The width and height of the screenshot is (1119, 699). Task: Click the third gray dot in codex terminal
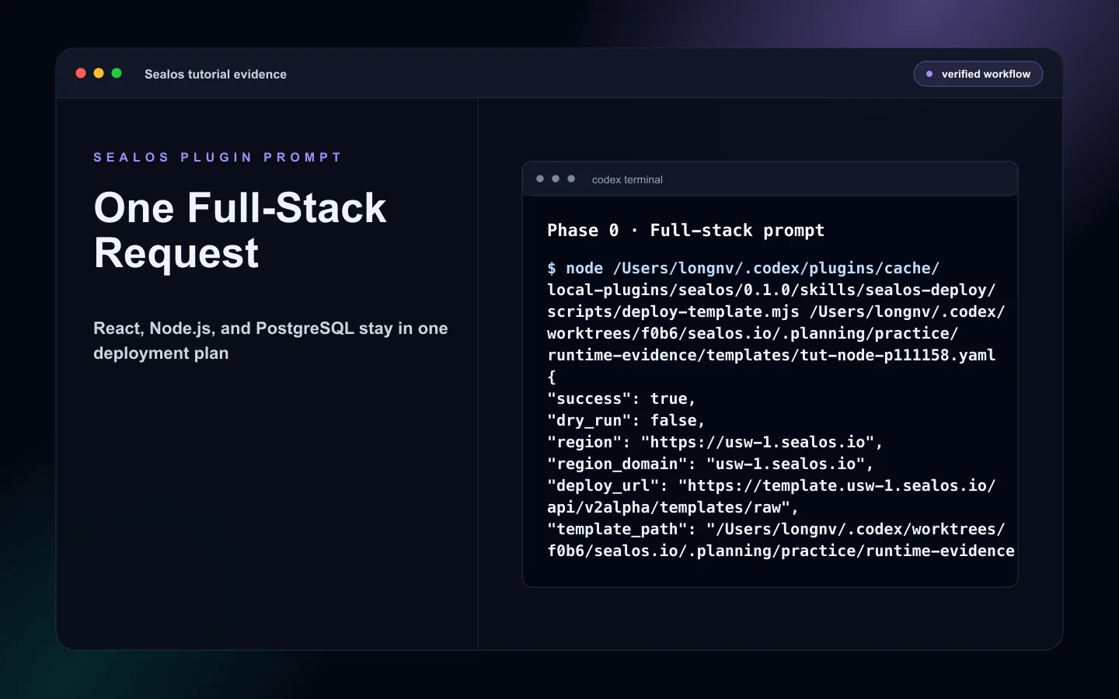[x=571, y=179]
